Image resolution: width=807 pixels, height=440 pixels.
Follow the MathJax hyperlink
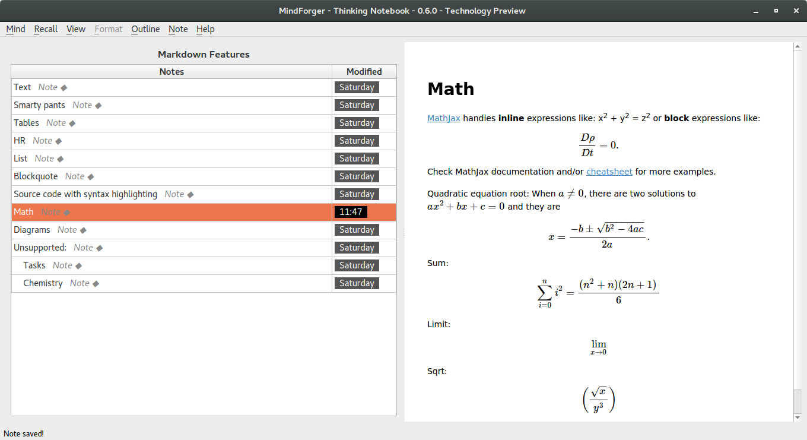[x=444, y=118]
